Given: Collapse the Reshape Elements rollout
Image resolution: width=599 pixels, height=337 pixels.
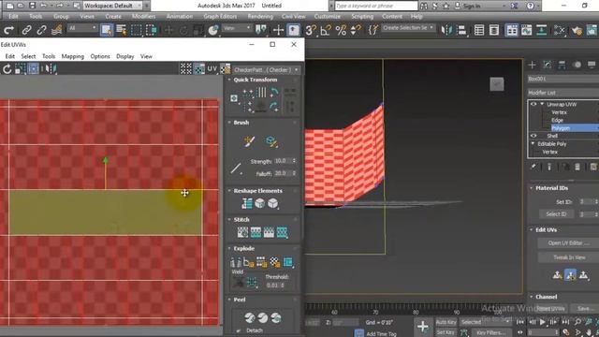Looking at the screenshot, I should (229, 191).
